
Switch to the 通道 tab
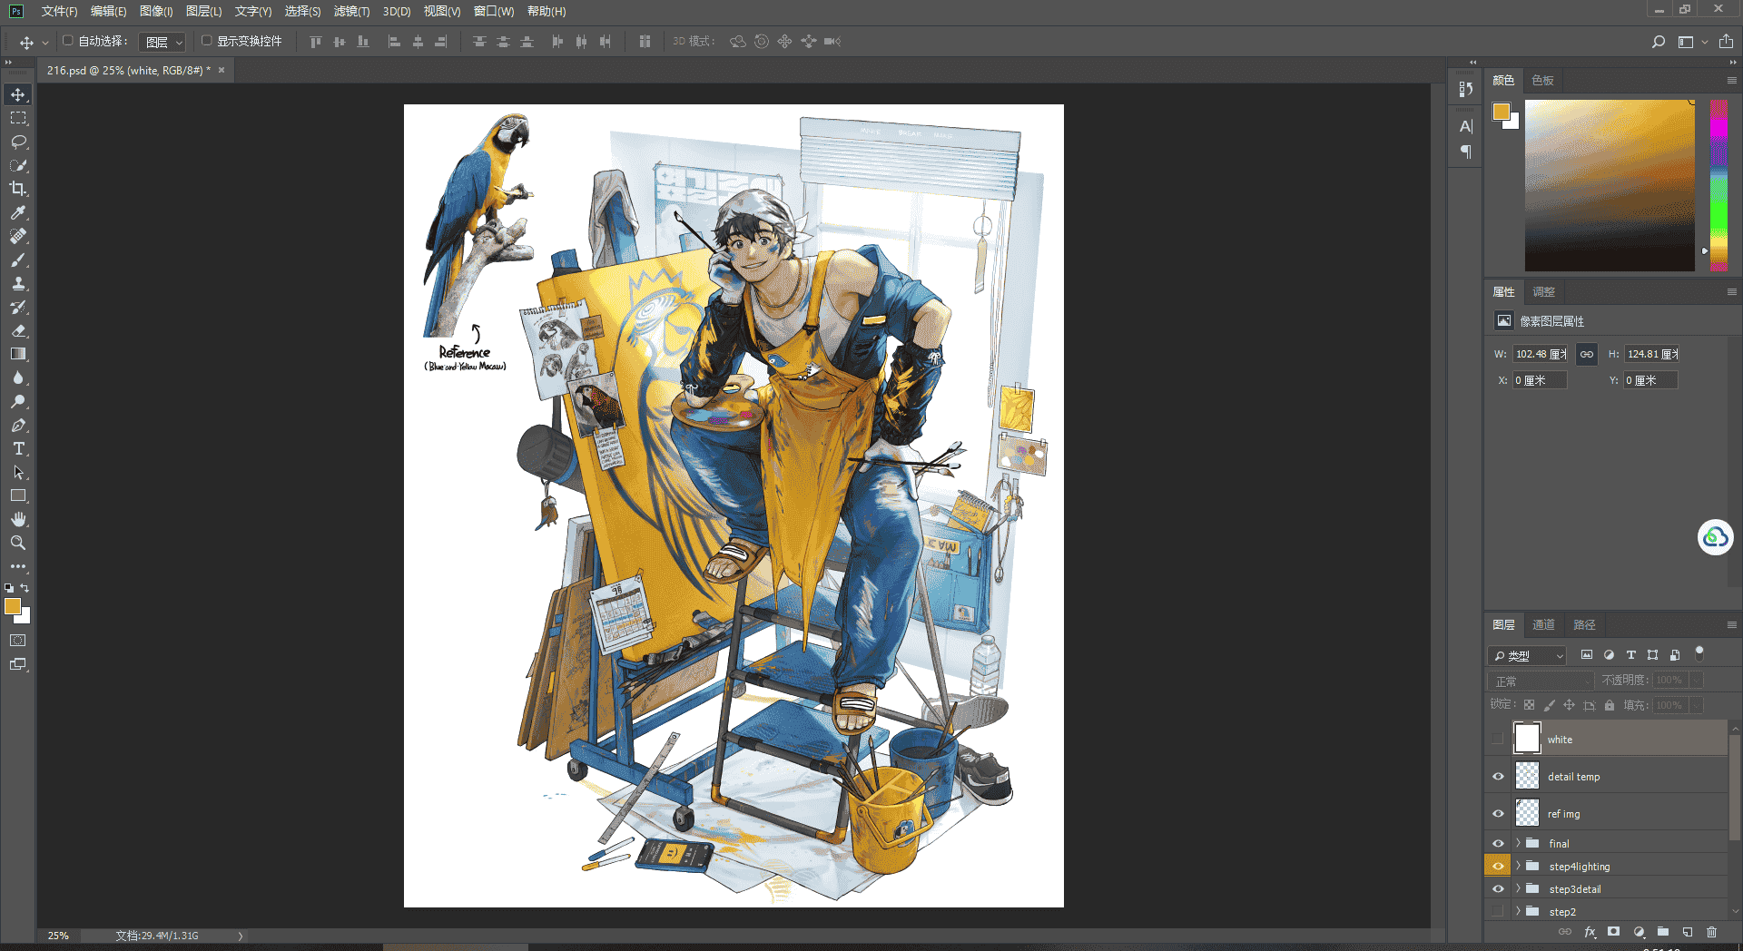pos(1543,624)
